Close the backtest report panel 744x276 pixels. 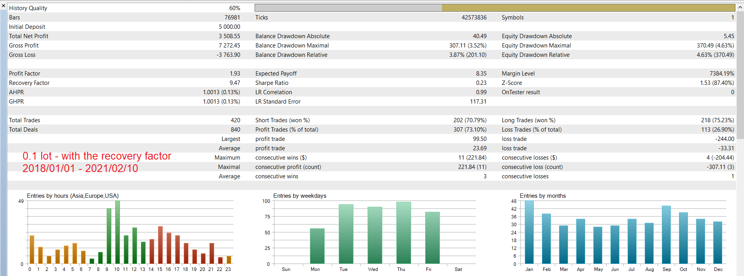click(4, 6)
